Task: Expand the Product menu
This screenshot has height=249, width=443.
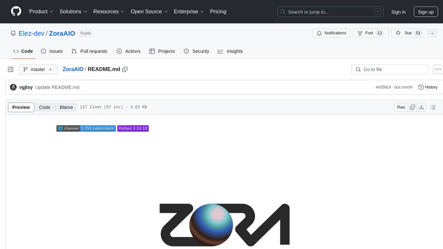Action: [41, 11]
